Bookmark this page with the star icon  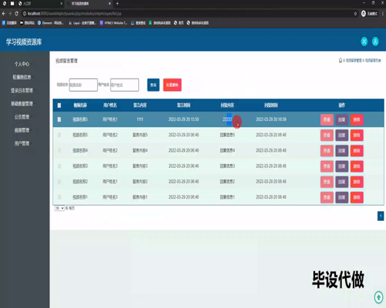(355, 14)
